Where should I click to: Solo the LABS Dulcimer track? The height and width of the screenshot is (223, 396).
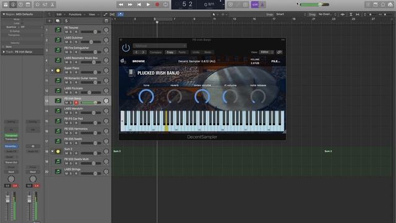(71, 42)
